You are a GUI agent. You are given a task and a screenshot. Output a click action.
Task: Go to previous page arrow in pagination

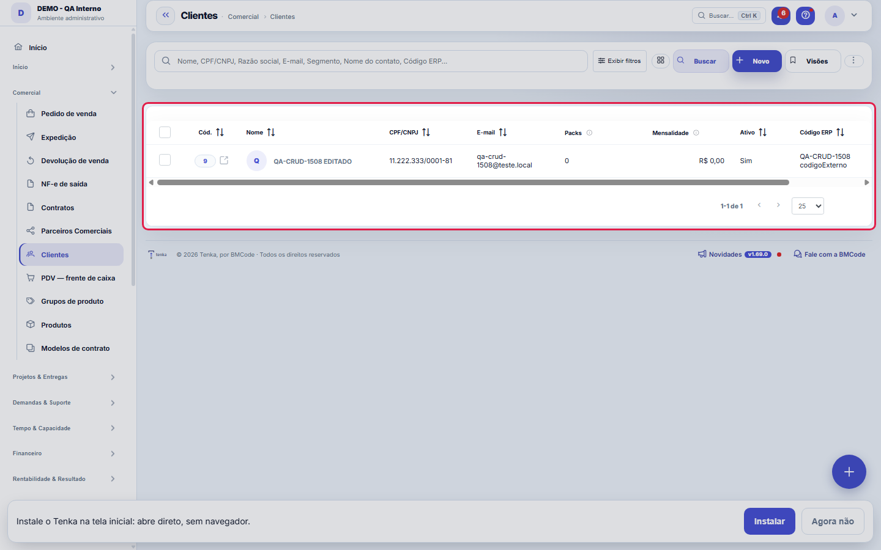click(x=759, y=205)
